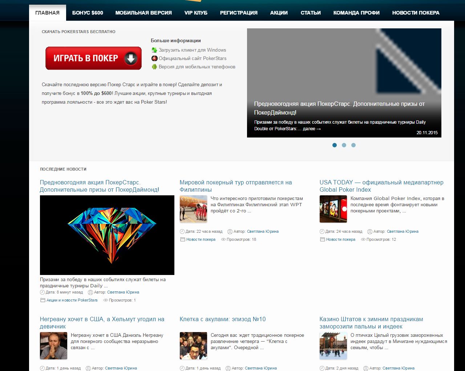
Task: Open 'Официальный сайт PokerStars' link
Action: (193, 59)
